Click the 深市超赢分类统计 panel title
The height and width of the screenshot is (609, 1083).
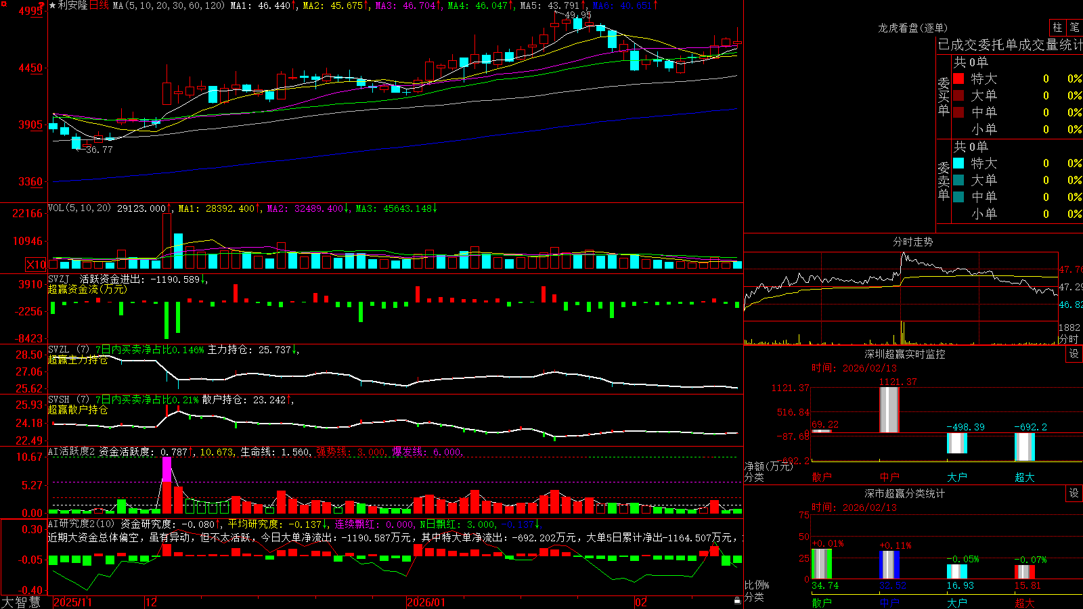pyautogui.click(x=905, y=493)
